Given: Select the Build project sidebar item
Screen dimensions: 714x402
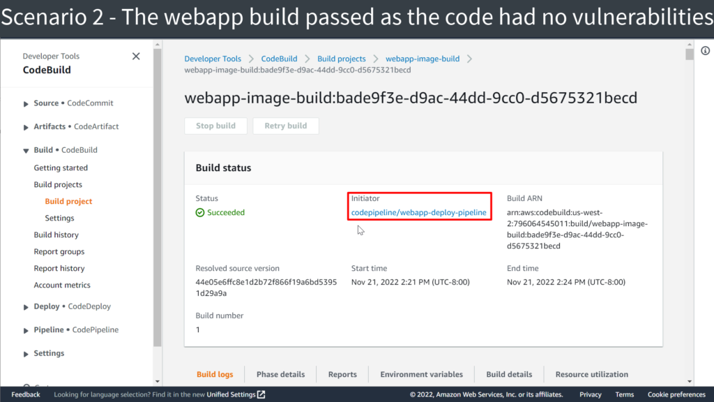Looking at the screenshot, I should 68,201.
